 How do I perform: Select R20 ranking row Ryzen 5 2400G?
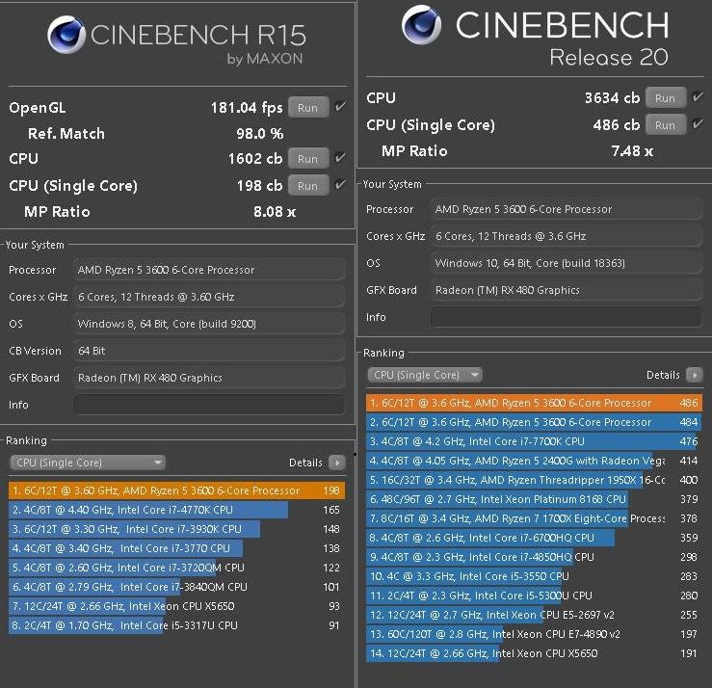[x=534, y=461]
